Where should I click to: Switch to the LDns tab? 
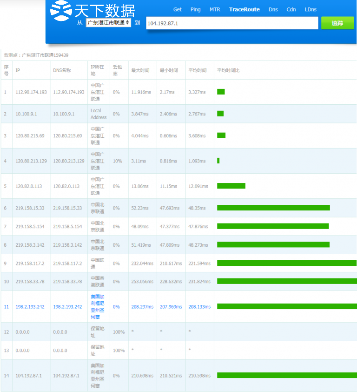(x=311, y=9)
